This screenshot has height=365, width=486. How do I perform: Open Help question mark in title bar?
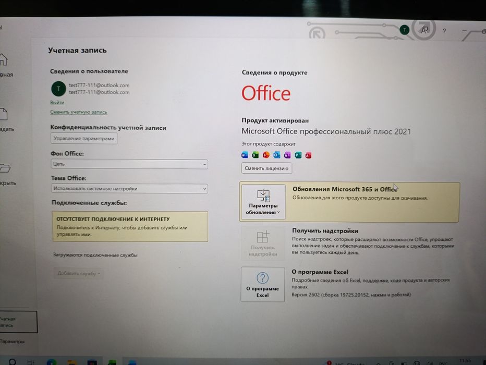[444, 31]
